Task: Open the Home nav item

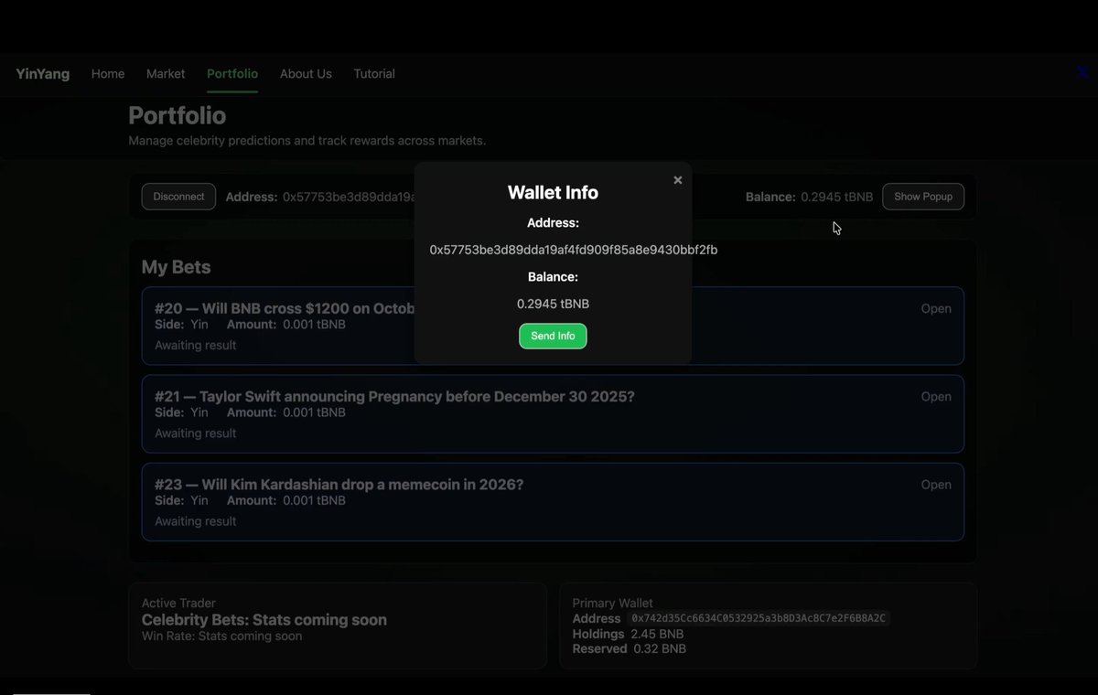Action: click(x=108, y=74)
